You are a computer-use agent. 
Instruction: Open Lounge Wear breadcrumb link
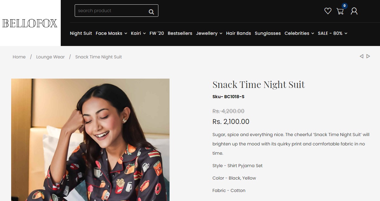tap(51, 57)
